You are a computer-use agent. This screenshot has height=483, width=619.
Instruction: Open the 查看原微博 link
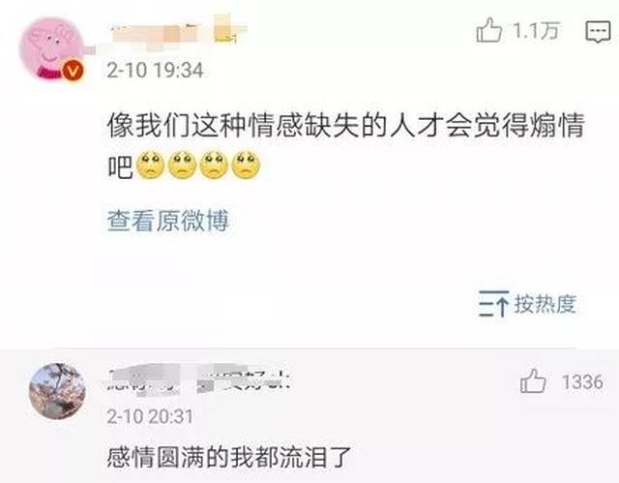point(168,221)
